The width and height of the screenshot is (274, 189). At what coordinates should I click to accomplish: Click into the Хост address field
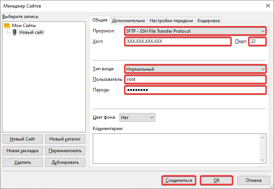178,41
